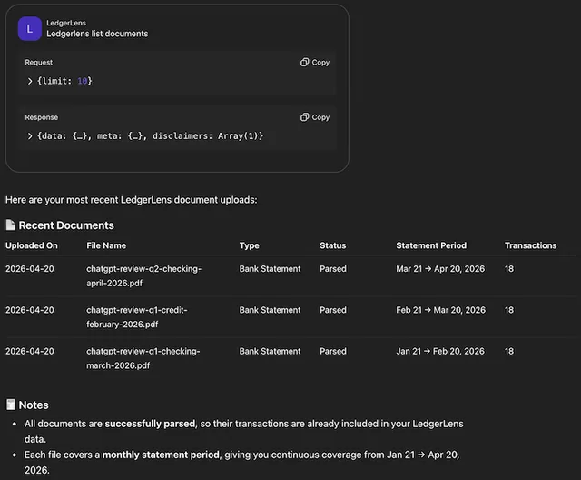Click transaction count 18 in march-2026 row
Screen dimensions: 581x480
[509, 351]
